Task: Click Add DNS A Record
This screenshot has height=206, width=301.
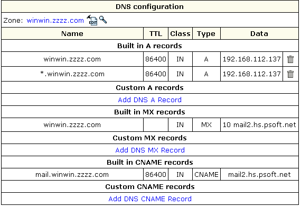Action: pos(150,100)
